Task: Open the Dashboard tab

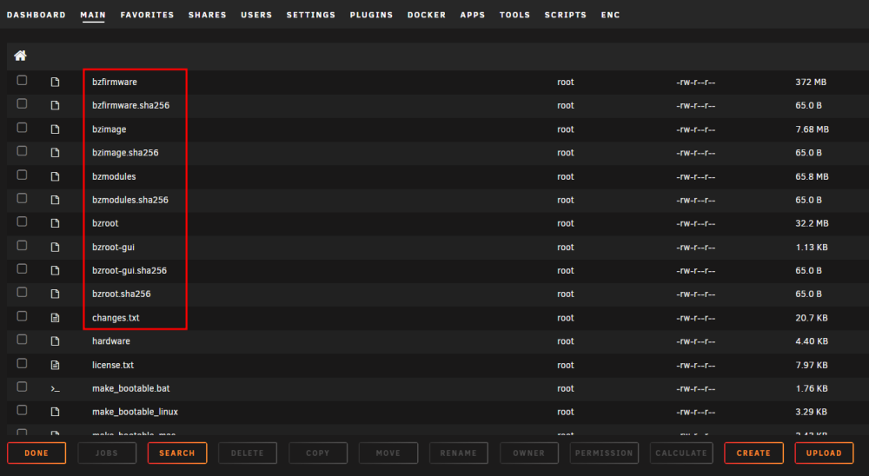Action: [36, 15]
